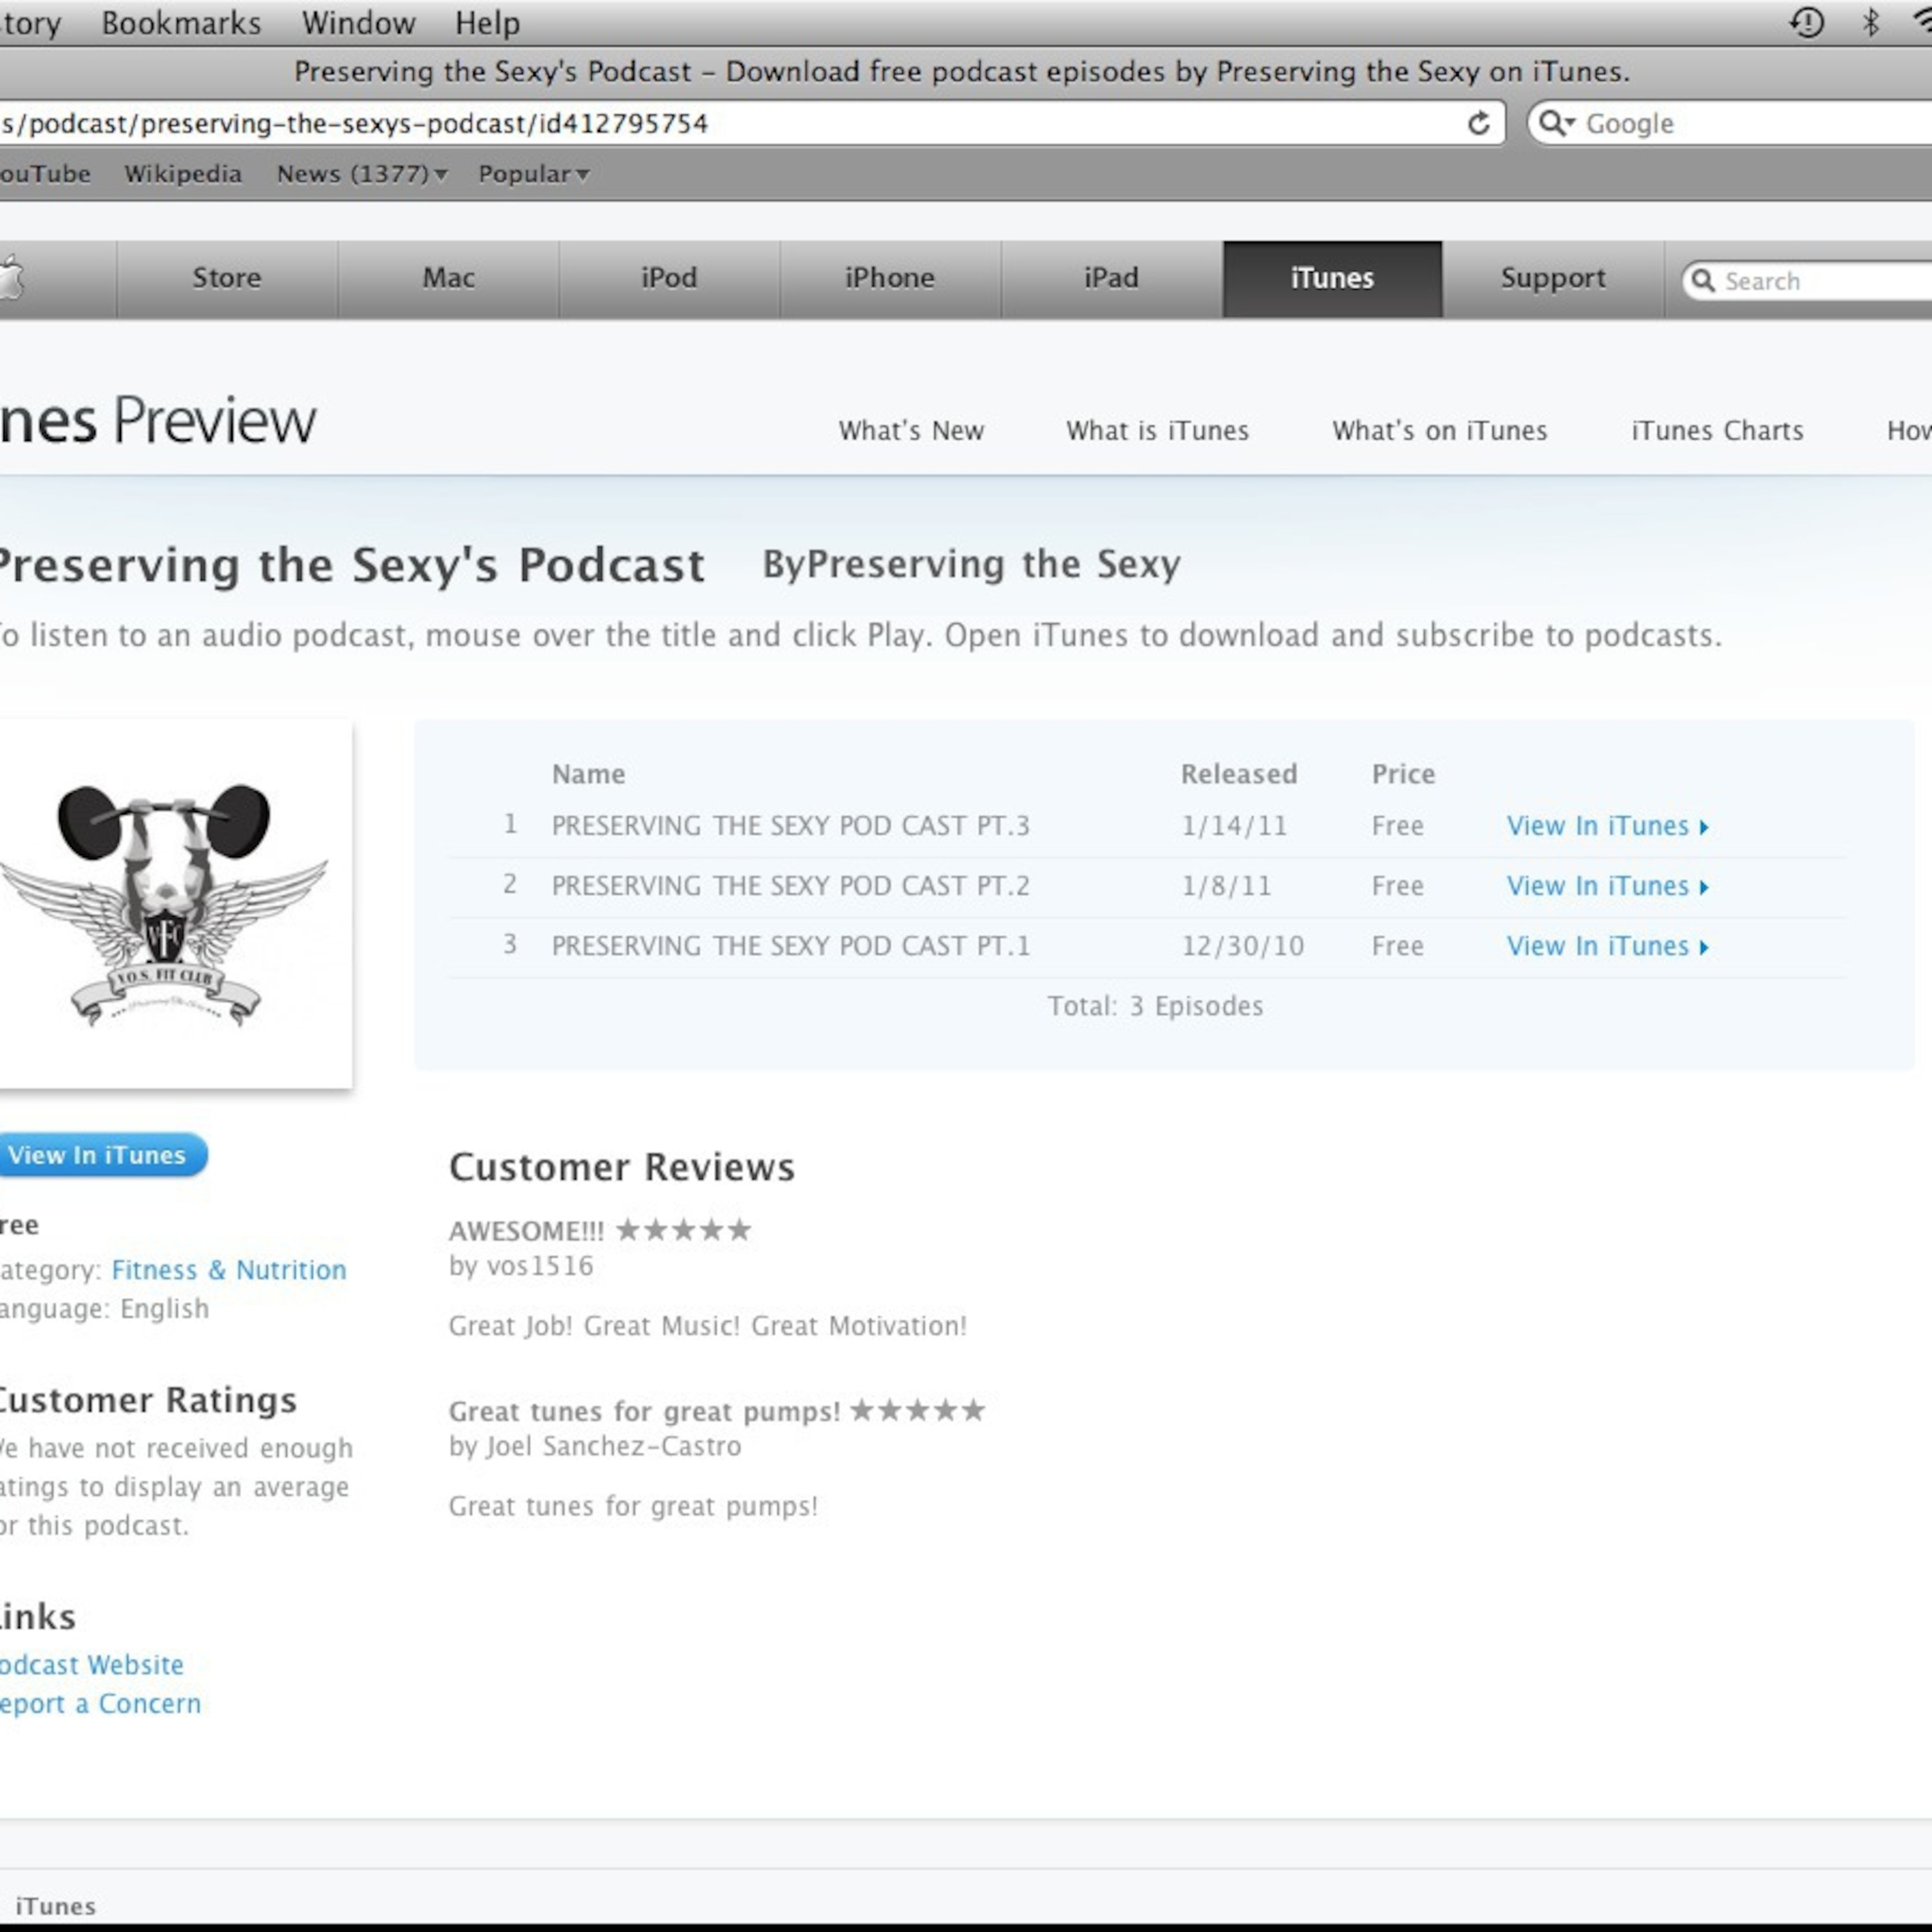
Task: Go to the Mac tab
Action: click(x=448, y=278)
